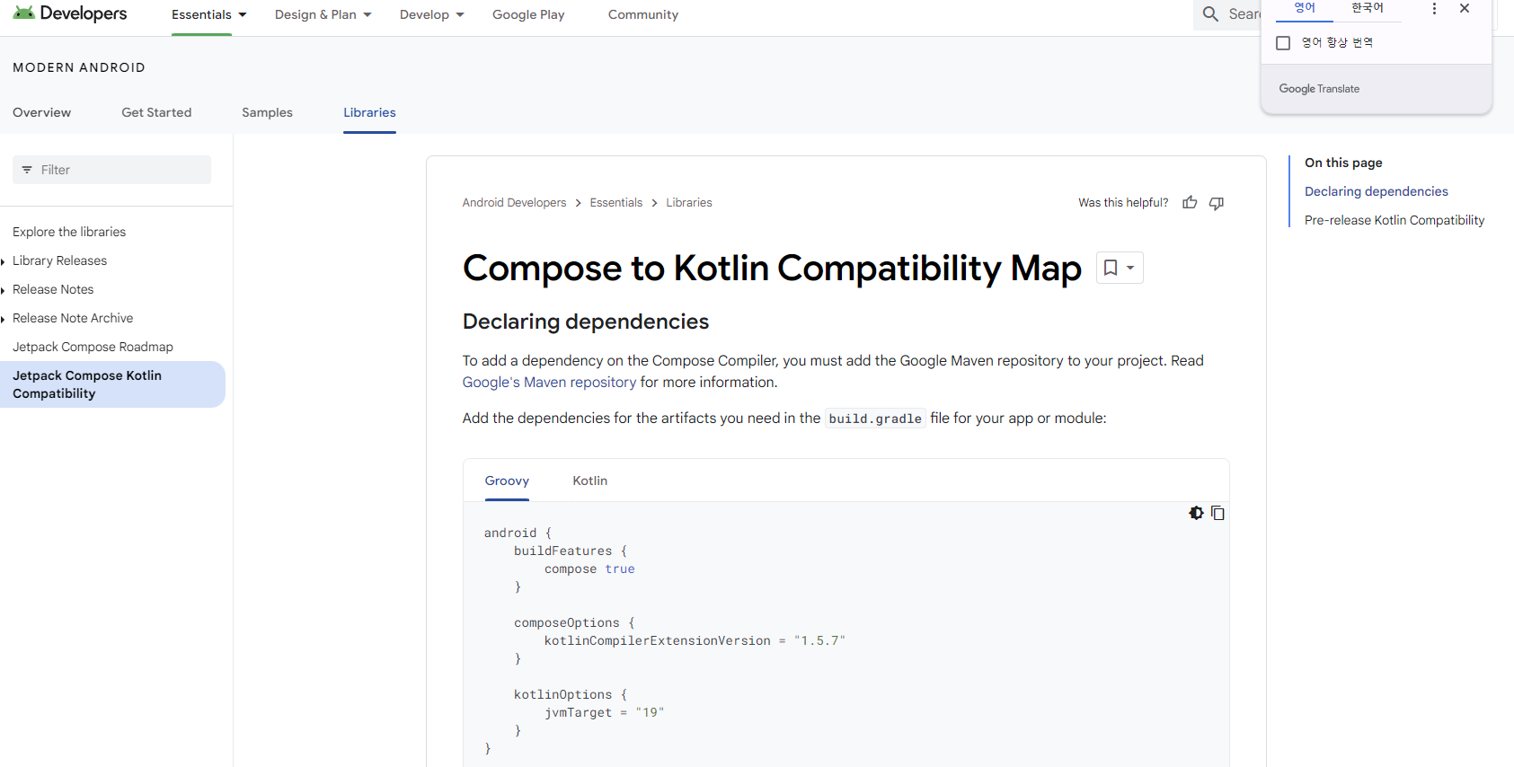
Task: Expand the bookmark dropdown arrow
Action: (x=1130, y=268)
